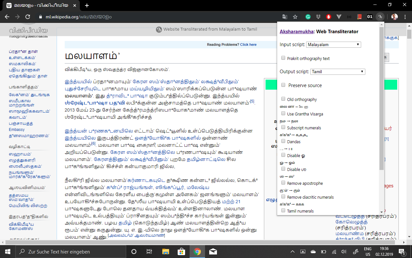Screen dimensions: 412x258
Task: Toggle Remove diacritic numerals
Action: 283,197
